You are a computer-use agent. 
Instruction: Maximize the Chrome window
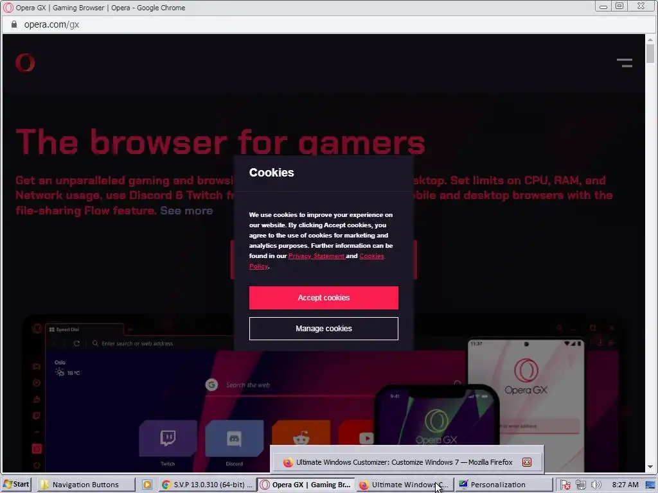click(619, 6)
